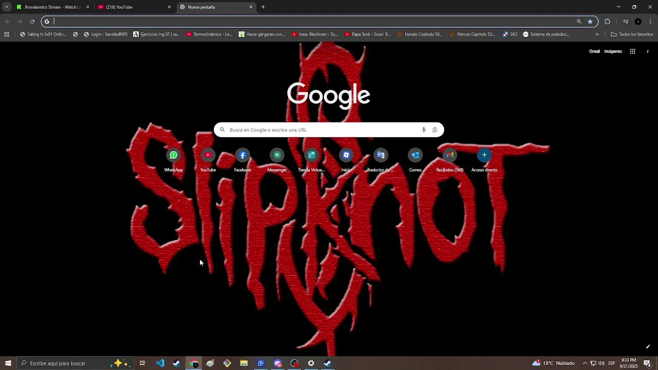The image size is (658, 370).
Task: Open the WhatsApp shortcut
Action: click(x=173, y=160)
